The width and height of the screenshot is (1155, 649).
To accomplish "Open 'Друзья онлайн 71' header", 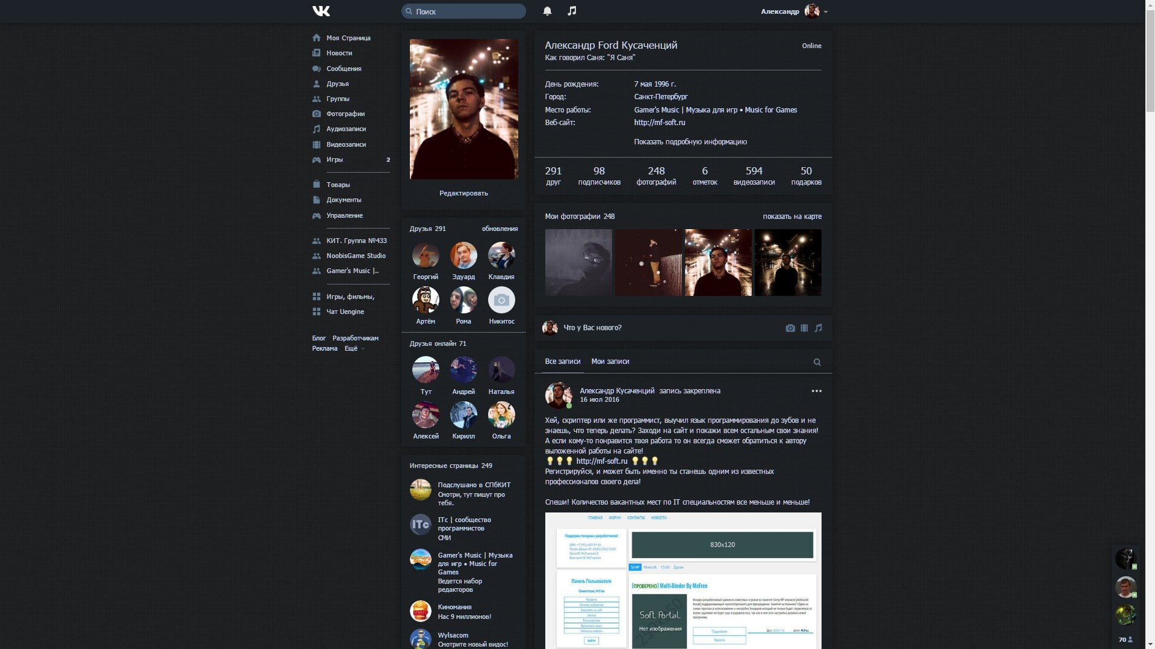I will 438,343.
